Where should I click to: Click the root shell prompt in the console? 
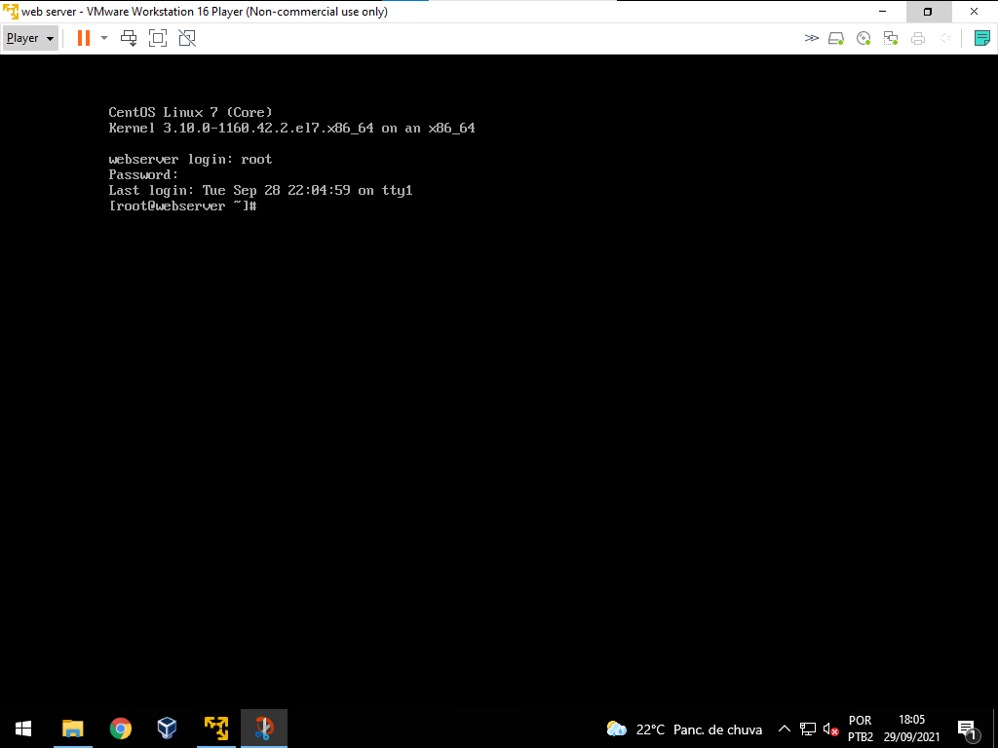coord(182,206)
